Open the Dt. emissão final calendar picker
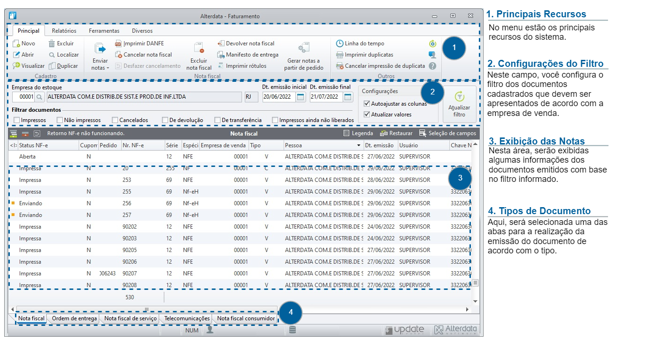Viewport: 645px width, 346px height. coord(348,97)
